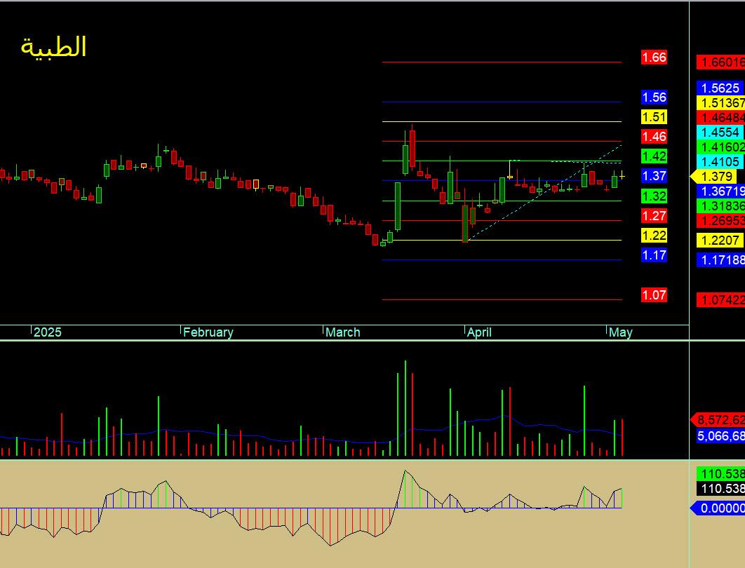Click the blue 1.36719 price axis tag
This screenshot has height=568, width=745.
720,191
